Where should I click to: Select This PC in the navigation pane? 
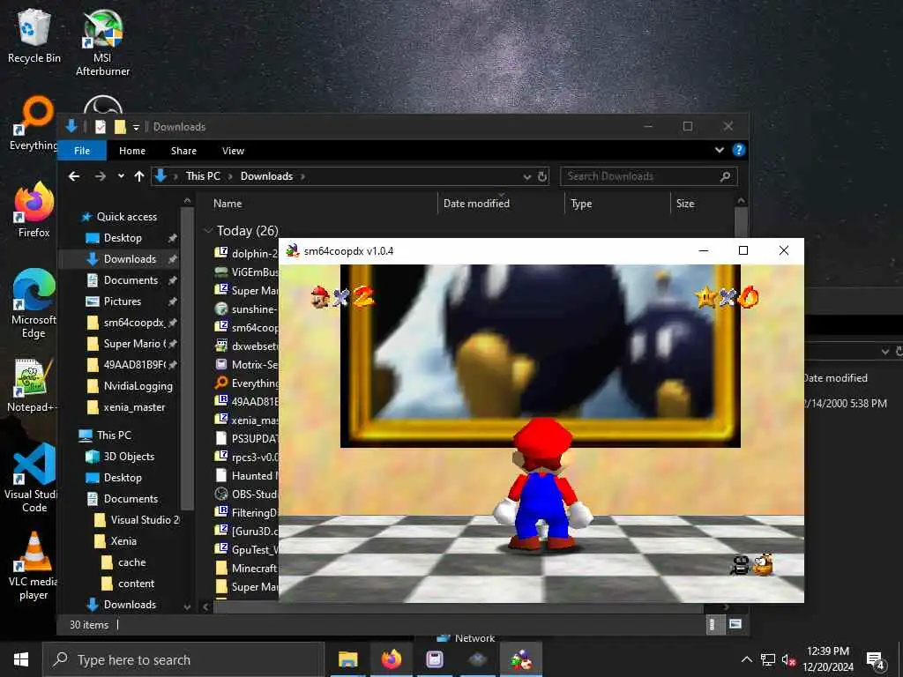click(x=114, y=435)
